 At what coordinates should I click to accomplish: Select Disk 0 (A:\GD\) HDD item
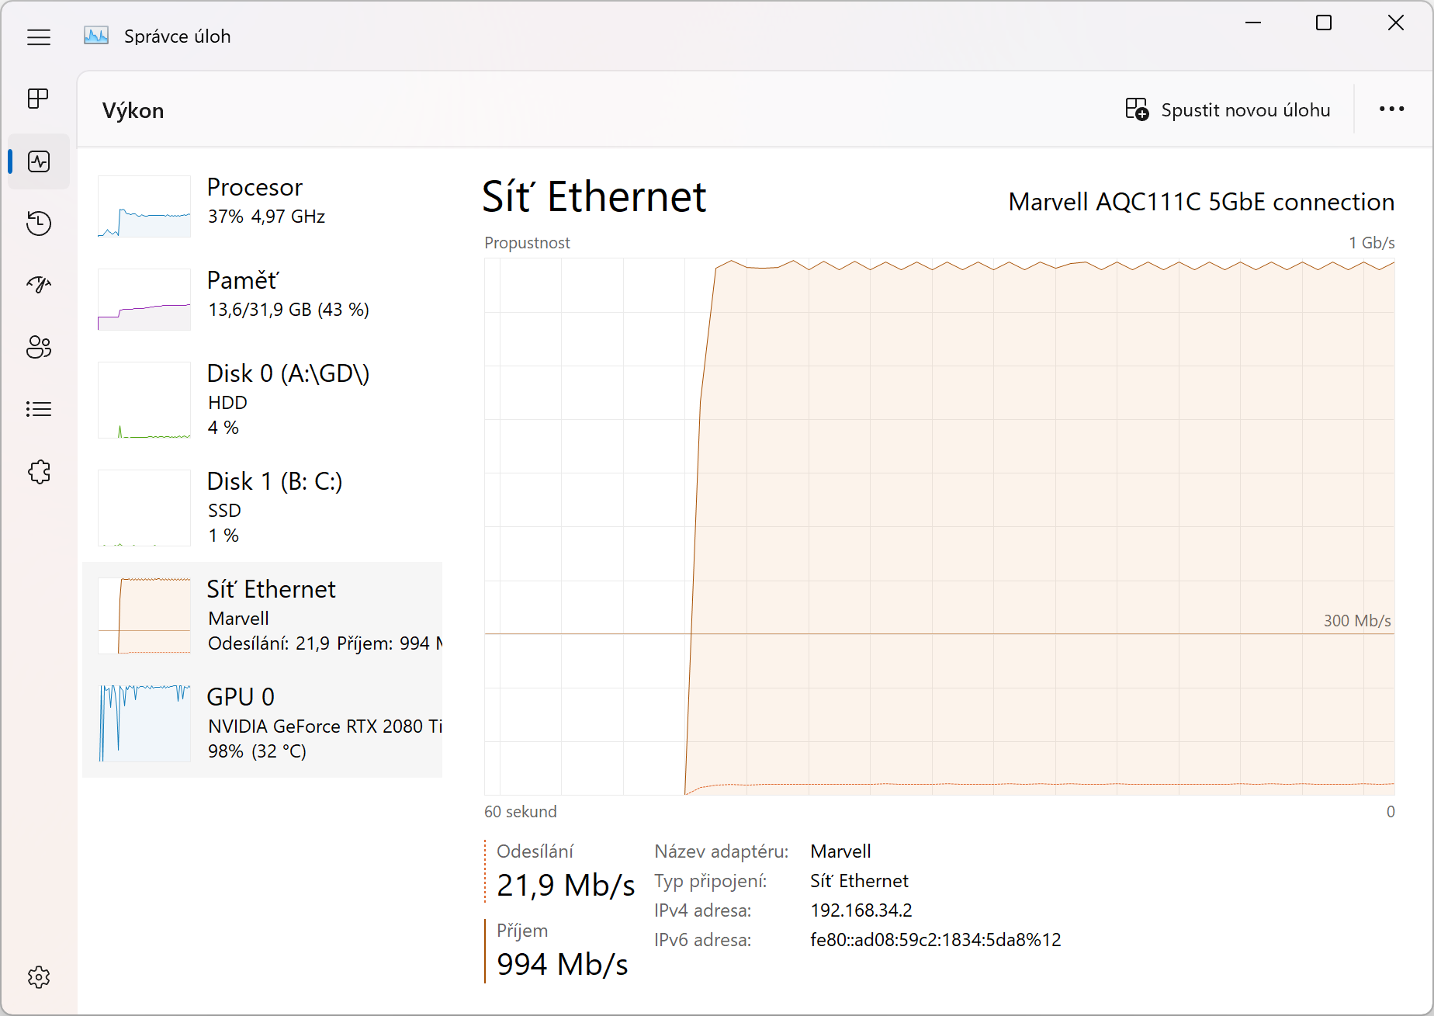coord(262,400)
